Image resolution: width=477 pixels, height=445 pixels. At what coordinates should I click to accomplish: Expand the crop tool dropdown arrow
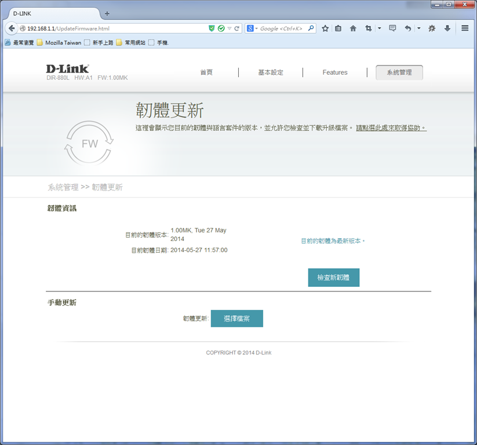click(x=380, y=28)
